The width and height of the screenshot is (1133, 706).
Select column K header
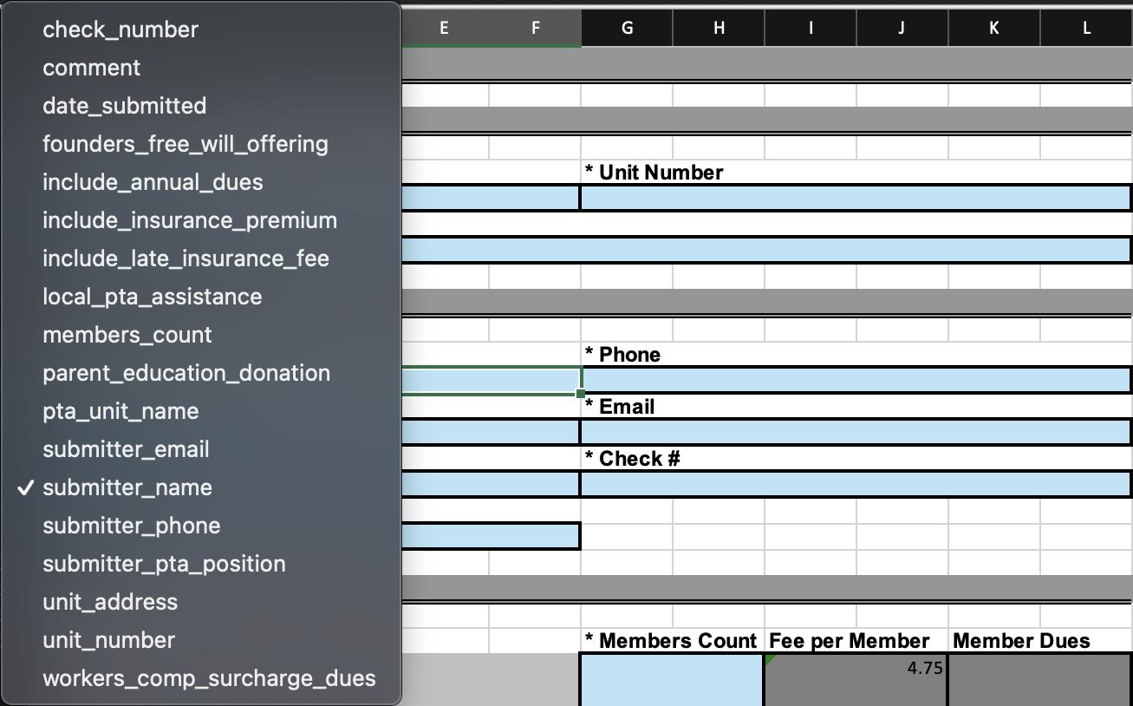994,28
